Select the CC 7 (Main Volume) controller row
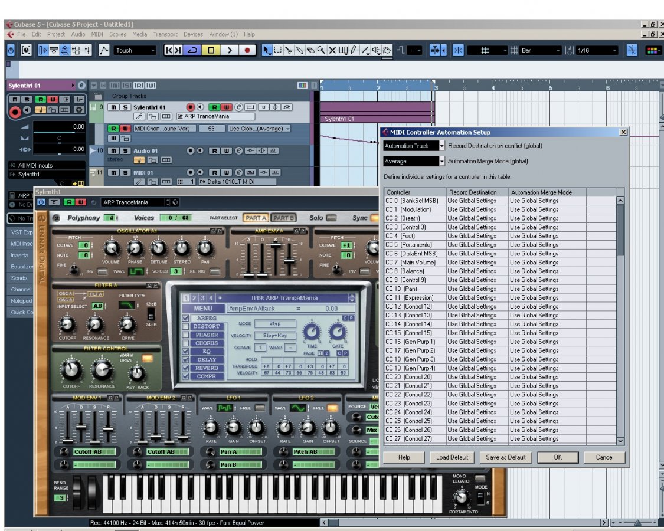The width and height of the screenshot is (664, 531). 500,263
